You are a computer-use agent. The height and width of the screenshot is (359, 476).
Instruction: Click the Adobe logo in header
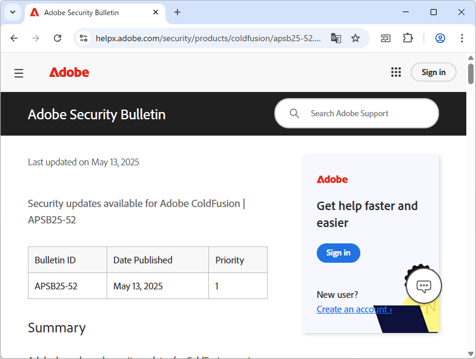coord(69,73)
